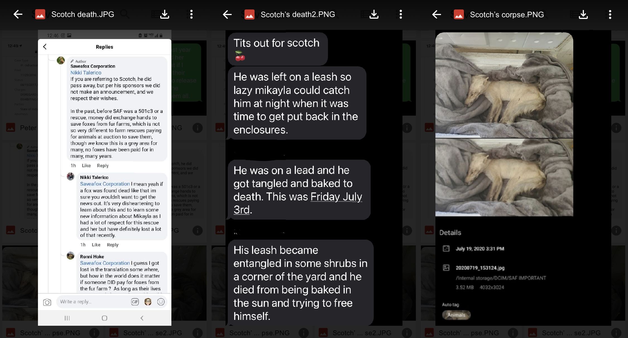Open Saveafox Corporation mention in Nikki's comment
628x338 pixels.
tap(105, 184)
